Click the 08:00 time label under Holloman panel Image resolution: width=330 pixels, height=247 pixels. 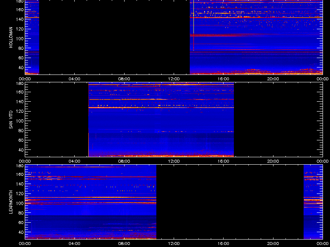click(x=124, y=79)
